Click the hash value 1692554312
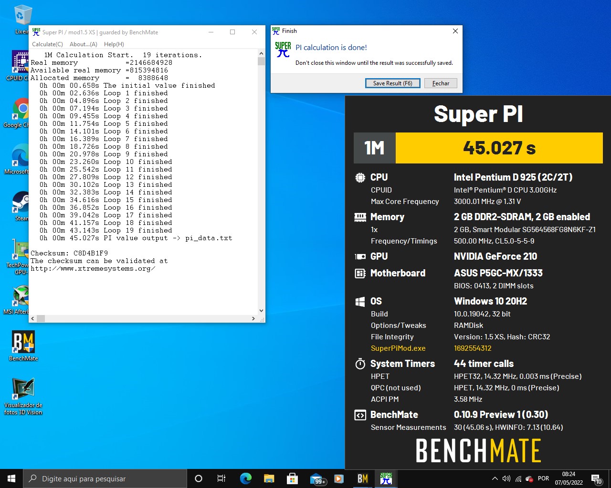Viewport: 611px width, 488px height. pyautogui.click(x=473, y=348)
